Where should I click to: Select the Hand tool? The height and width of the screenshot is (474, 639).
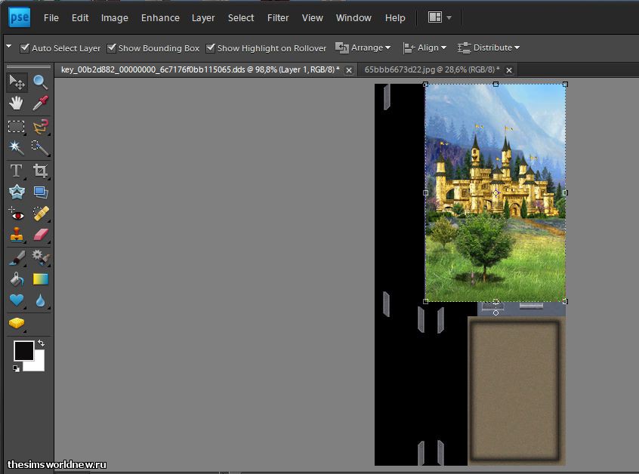pos(17,103)
